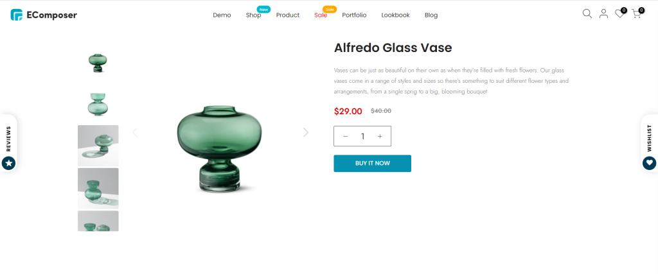Open the header wishlist heart icon

(620, 14)
